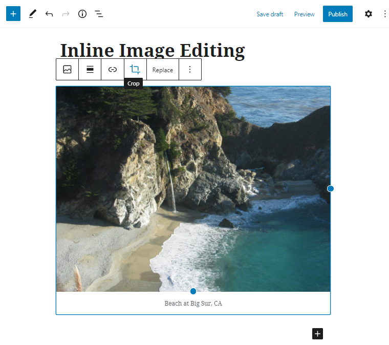Edit the caption Beach at Big Sur, CA
The height and width of the screenshot is (345, 389).
(193, 304)
